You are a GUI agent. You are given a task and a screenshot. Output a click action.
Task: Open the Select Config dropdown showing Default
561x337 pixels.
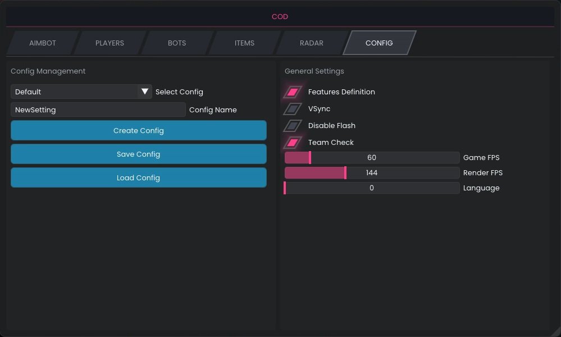coord(75,92)
